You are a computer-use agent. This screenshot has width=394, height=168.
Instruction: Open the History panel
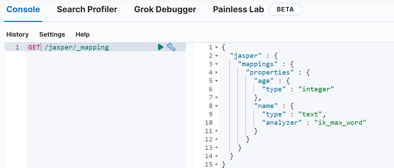17,35
